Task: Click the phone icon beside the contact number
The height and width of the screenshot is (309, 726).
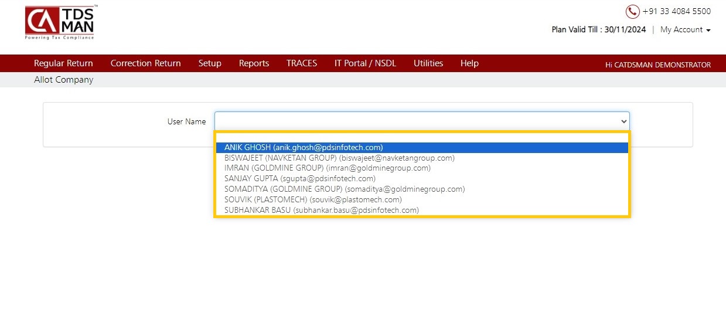Action: point(632,11)
